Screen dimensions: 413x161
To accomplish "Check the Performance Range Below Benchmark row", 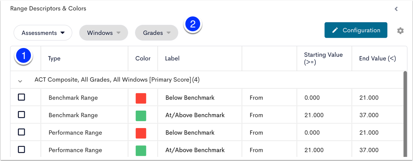I will point(21,132).
